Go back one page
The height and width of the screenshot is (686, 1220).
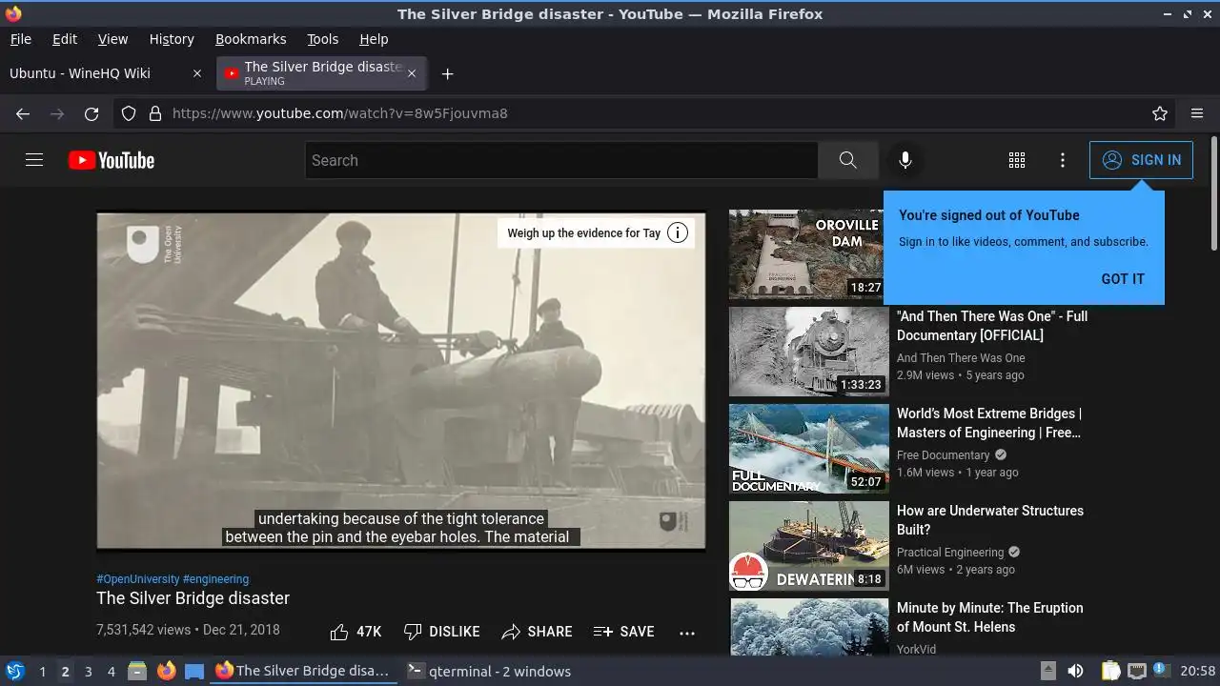point(23,113)
